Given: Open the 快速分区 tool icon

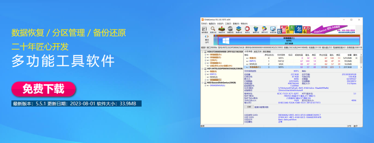Looking at the screenshot, I should [230, 29].
